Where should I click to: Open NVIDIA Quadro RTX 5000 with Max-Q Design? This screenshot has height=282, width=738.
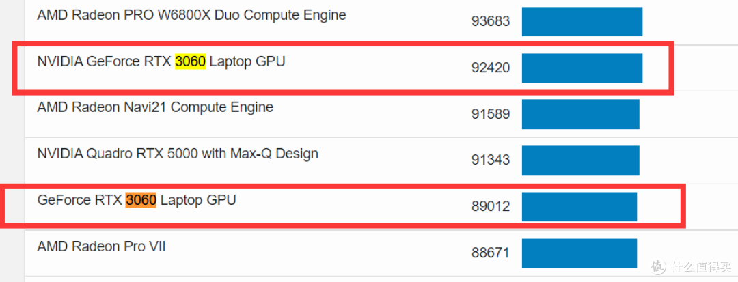pos(178,154)
